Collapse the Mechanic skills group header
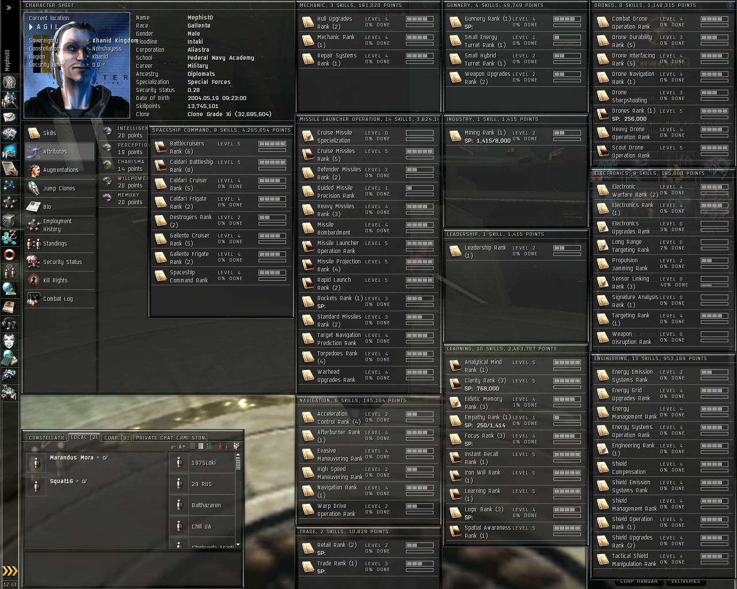Image resolution: width=737 pixels, height=589 pixels. 369,5
